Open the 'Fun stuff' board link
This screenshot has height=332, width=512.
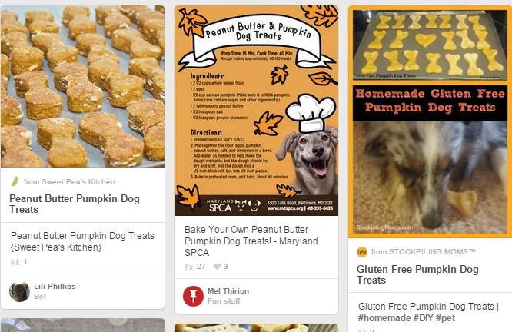[x=224, y=301]
